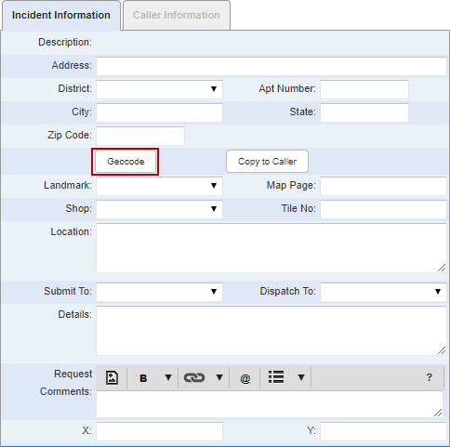Focus the Map Page field
Image resolution: width=450 pixels, height=447 pixels.
coord(383,186)
